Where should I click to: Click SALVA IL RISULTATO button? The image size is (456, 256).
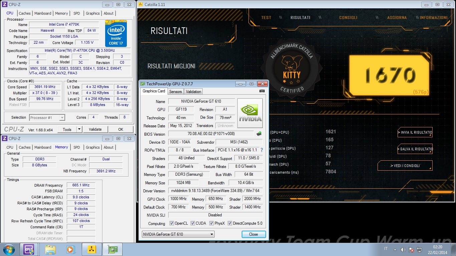pos(415,149)
